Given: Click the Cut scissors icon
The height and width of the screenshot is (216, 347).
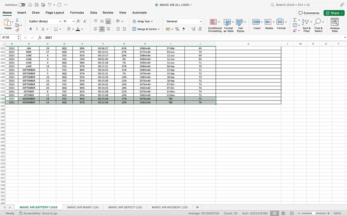Looking at the screenshot, I should pos(17,20).
